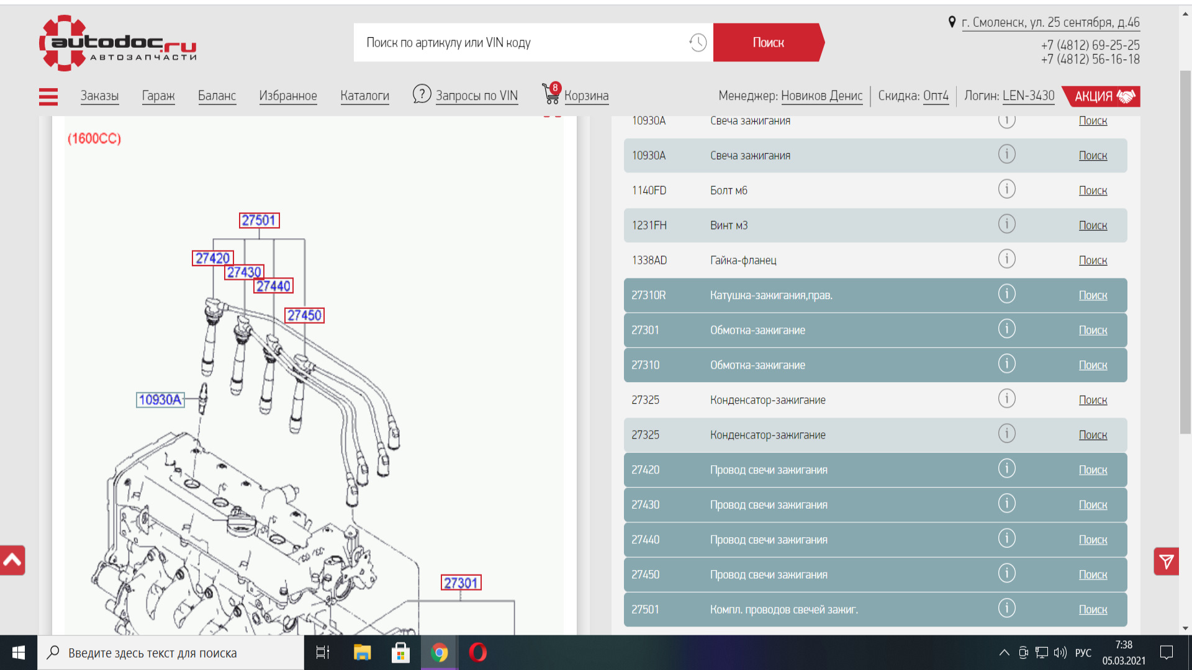This screenshot has height=670, width=1192.
Task: Click Корзина cart link text
Action: click(587, 96)
